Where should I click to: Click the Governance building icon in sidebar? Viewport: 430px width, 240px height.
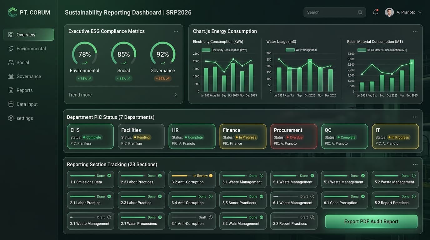tap(11, 76)
